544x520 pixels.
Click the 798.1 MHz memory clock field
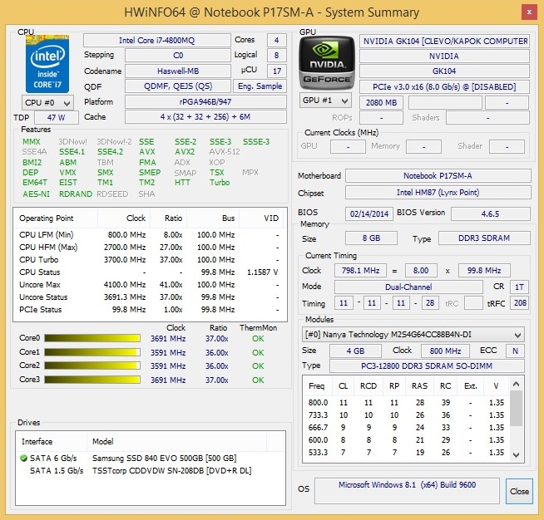(x=360, y=270)
